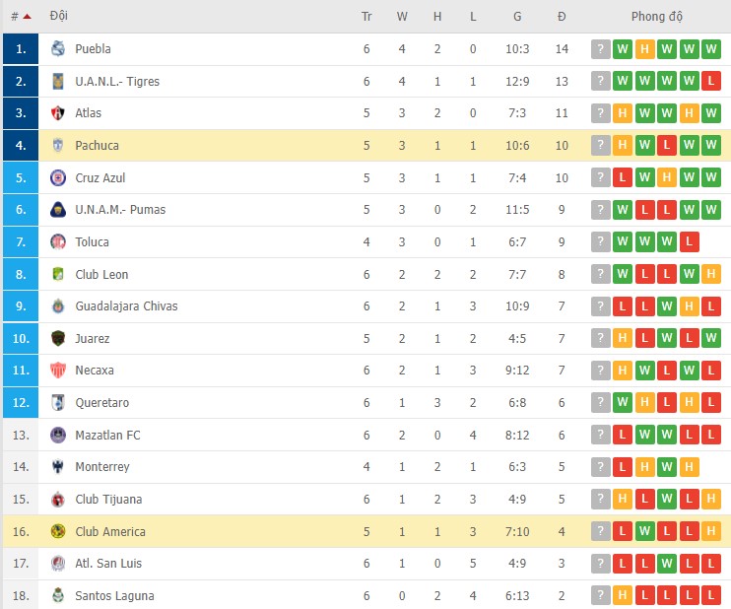
Task: Click the Monterrey team crest icon
Action: [x=57, y=467]
